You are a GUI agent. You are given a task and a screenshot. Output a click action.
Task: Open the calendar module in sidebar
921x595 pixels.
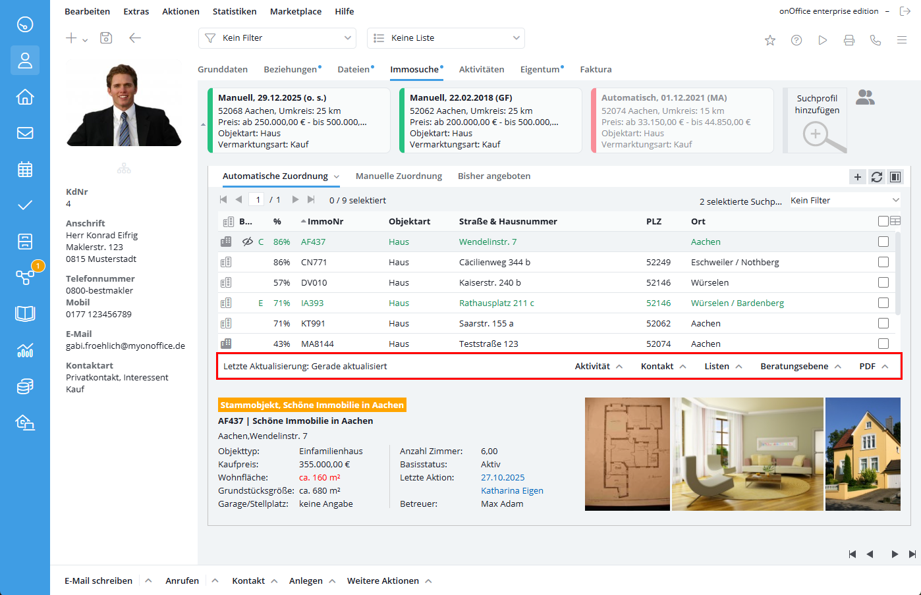pyautogui.click(x=25, y=169)
